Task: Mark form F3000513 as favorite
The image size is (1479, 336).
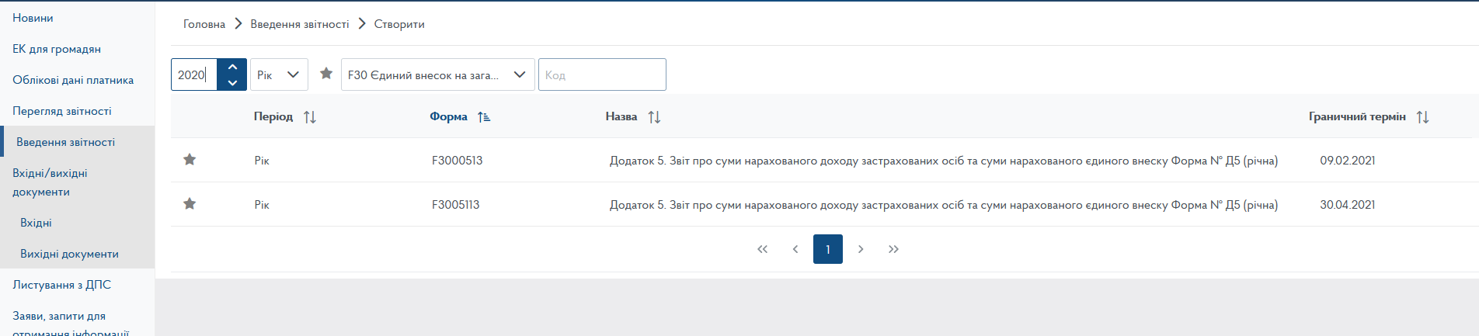Action: click(190, 160)
